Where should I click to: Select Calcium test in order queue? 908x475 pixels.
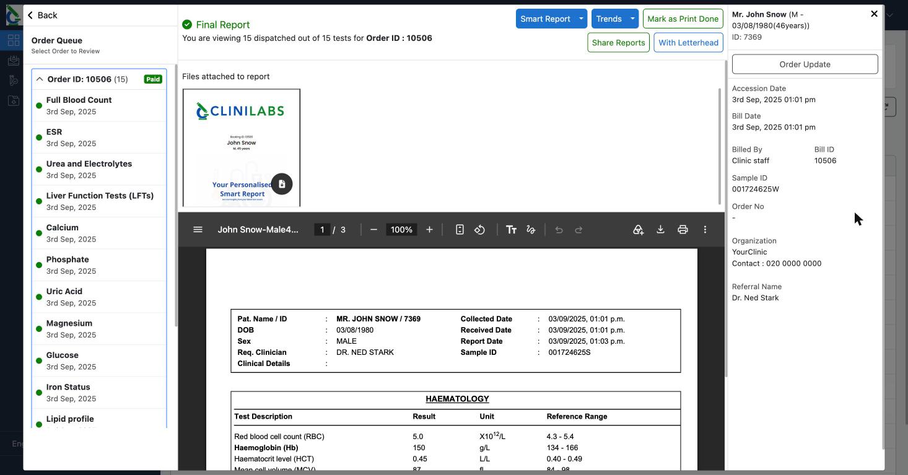click(99, 233)
